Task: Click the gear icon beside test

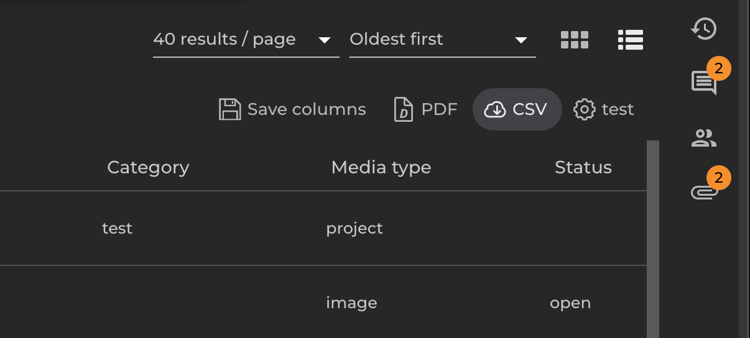Action: 584,109
